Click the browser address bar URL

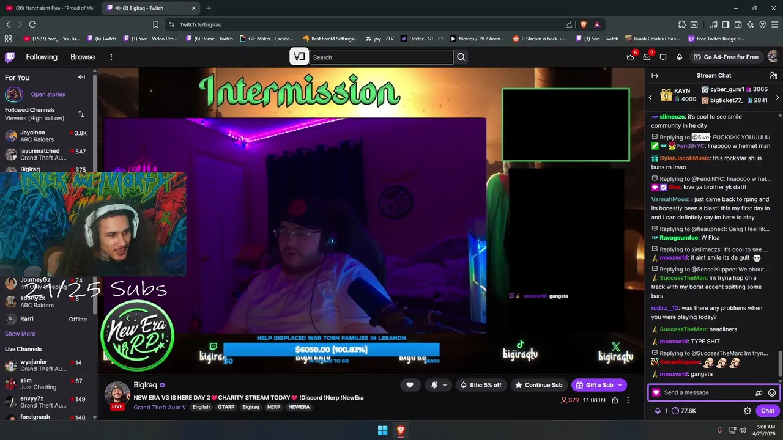201,24
